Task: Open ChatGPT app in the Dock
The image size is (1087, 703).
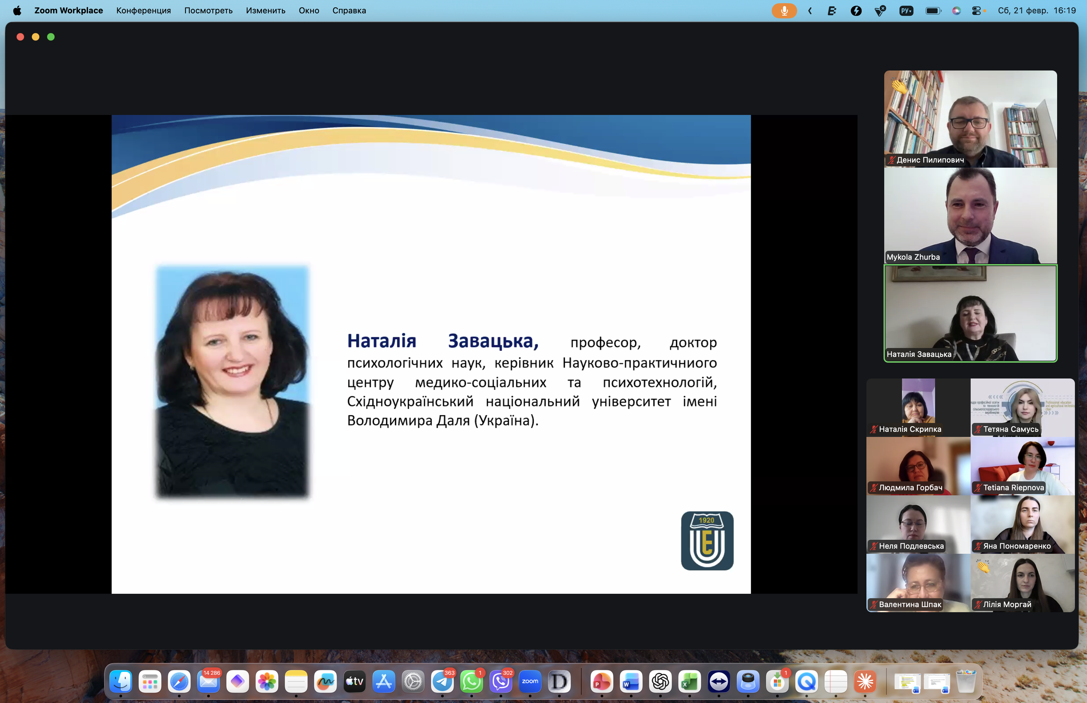Action: (x=660, y=681)
